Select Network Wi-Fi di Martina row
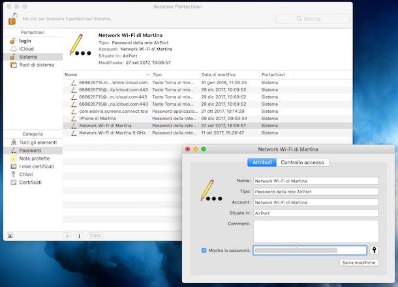398x287 pixels. pos(207,126)
